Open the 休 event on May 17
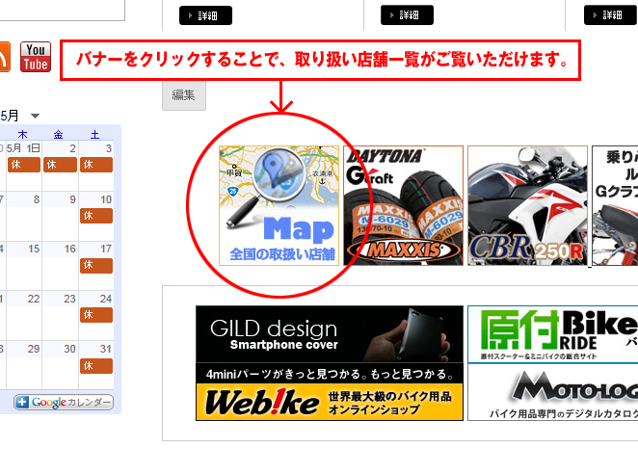 click(x=96, y=266)
